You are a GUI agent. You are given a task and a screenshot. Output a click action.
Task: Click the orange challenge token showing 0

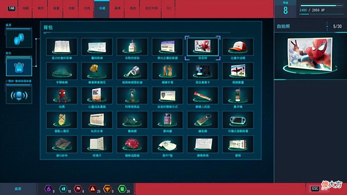pos(107,189)
